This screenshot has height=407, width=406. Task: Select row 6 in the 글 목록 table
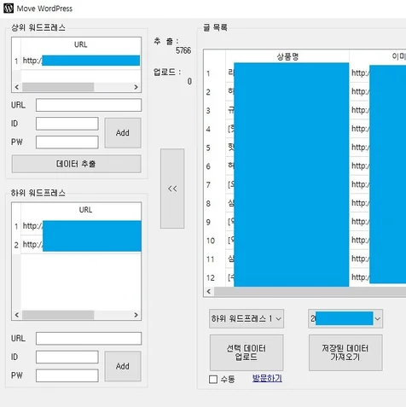(304, 166)
